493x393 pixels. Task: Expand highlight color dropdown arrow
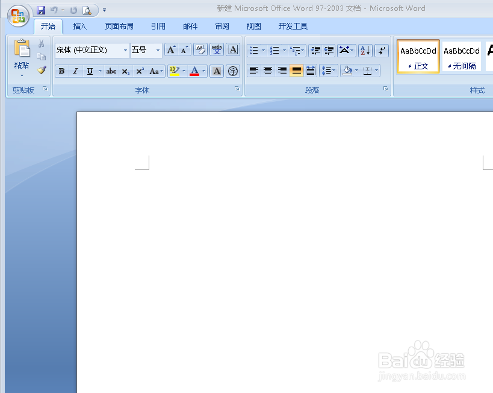(x=184, y=71)
